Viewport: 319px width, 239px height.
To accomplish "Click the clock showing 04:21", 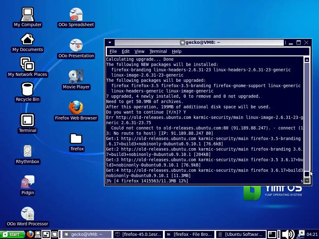I will 312,234.
